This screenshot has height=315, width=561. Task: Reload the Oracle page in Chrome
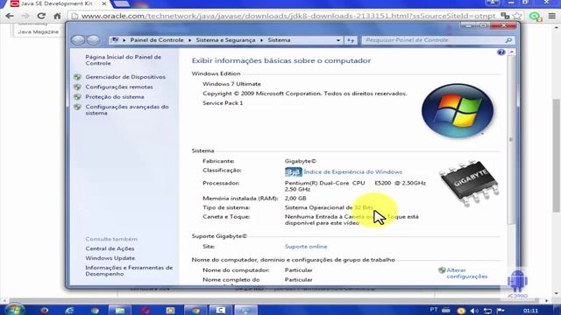pyautogui.click(x=41, y=16)
